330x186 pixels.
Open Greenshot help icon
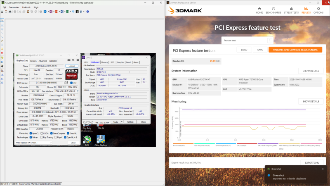click(x=87, y=12)
